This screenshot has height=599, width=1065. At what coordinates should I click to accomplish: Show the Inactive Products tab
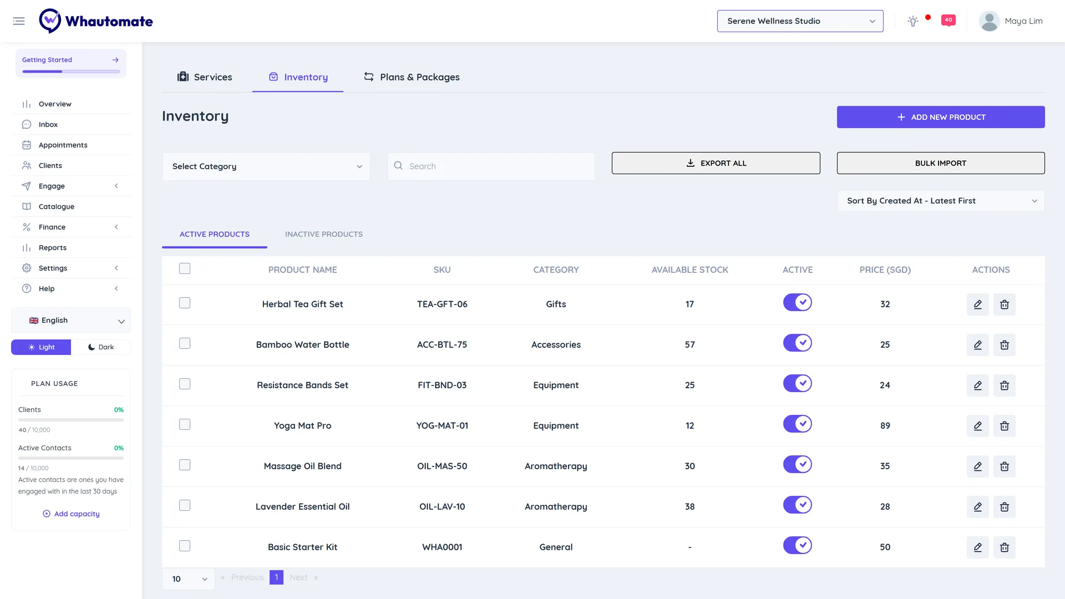tap(324, 234)
